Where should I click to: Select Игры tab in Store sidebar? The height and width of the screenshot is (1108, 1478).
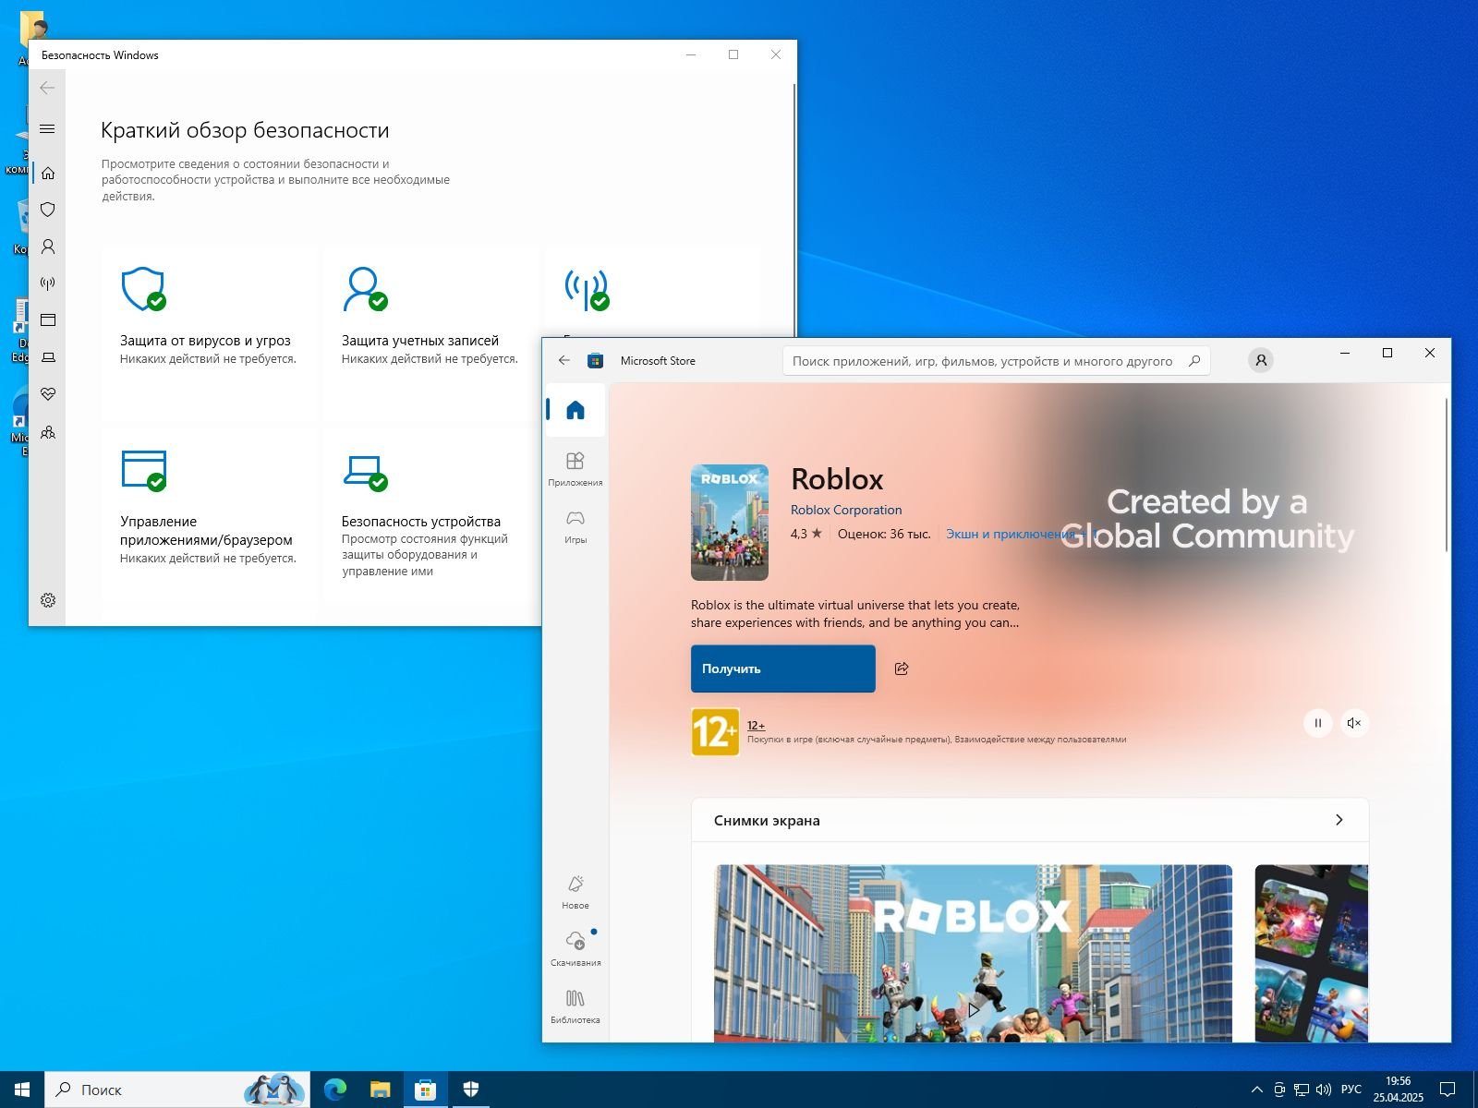[x=575, y=526]
